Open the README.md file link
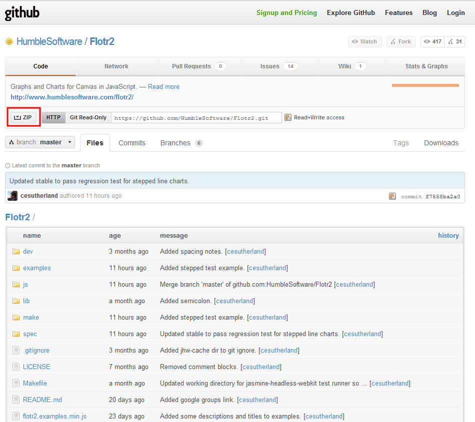The height and width of the screenshot is (422, 475). point(42,400)
